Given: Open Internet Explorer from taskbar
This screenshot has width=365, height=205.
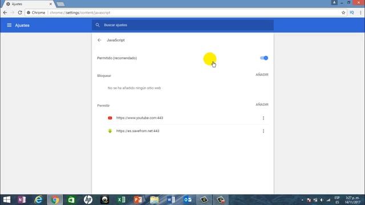Looking at the screenshot, I should click(x=38, y=200).
